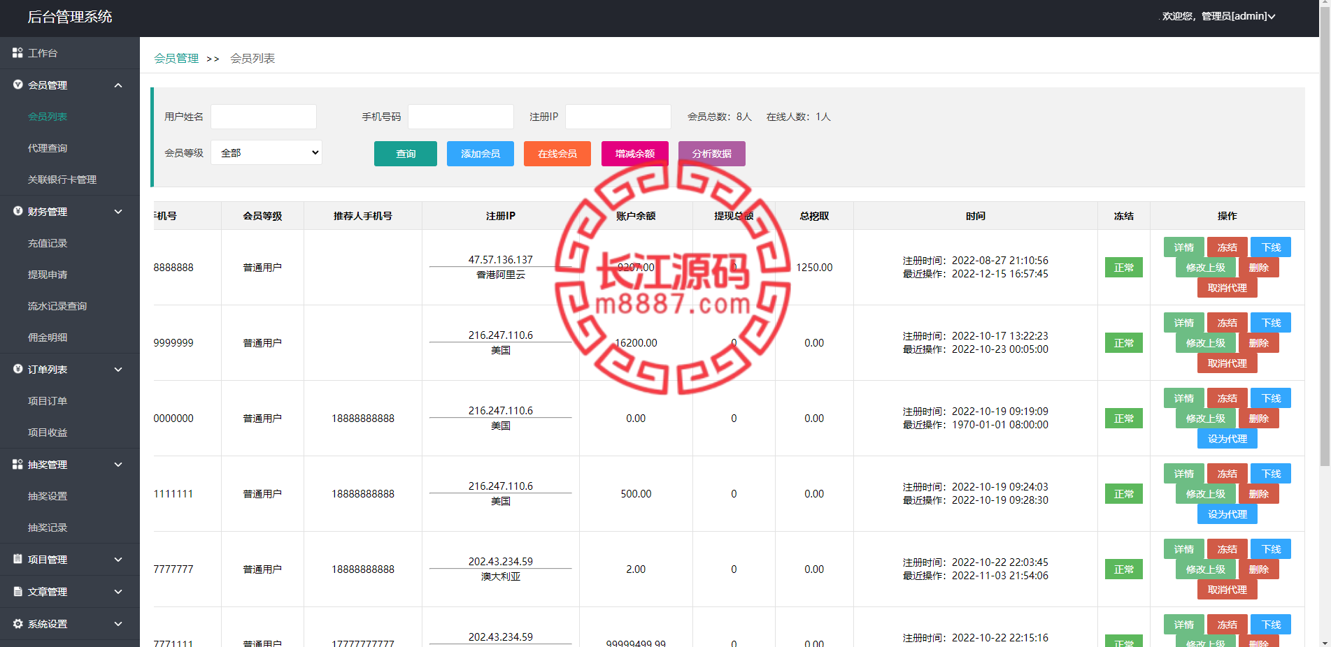This screenshot has height=647, width=1331.
Task: Click 正常 status badge for 0000000 row
Action: tap(1124, 419)
